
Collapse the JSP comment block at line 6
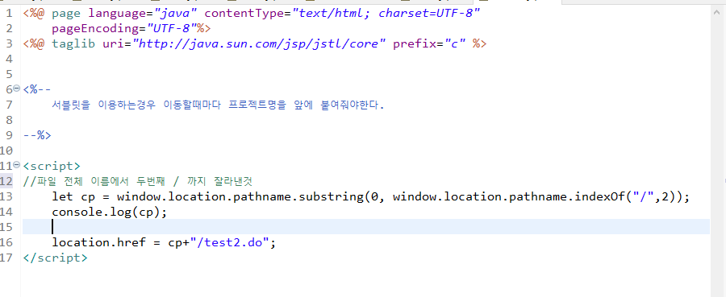[x=17, y=88]
